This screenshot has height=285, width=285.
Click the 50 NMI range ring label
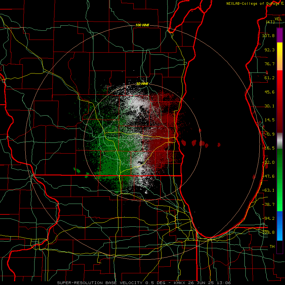click(x=142, y=84)
